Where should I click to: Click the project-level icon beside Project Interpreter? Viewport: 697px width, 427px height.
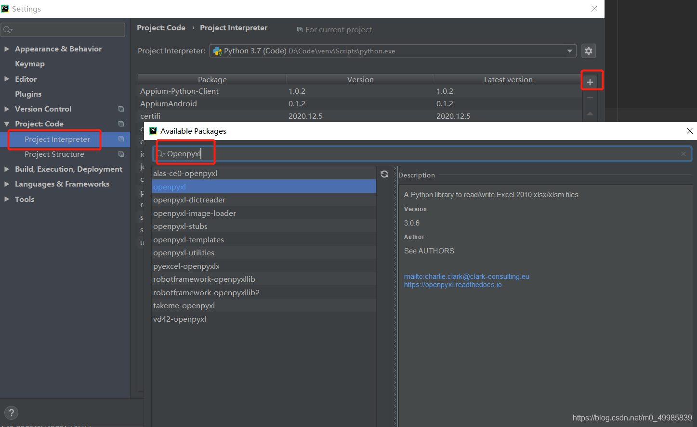click(121, 139)
